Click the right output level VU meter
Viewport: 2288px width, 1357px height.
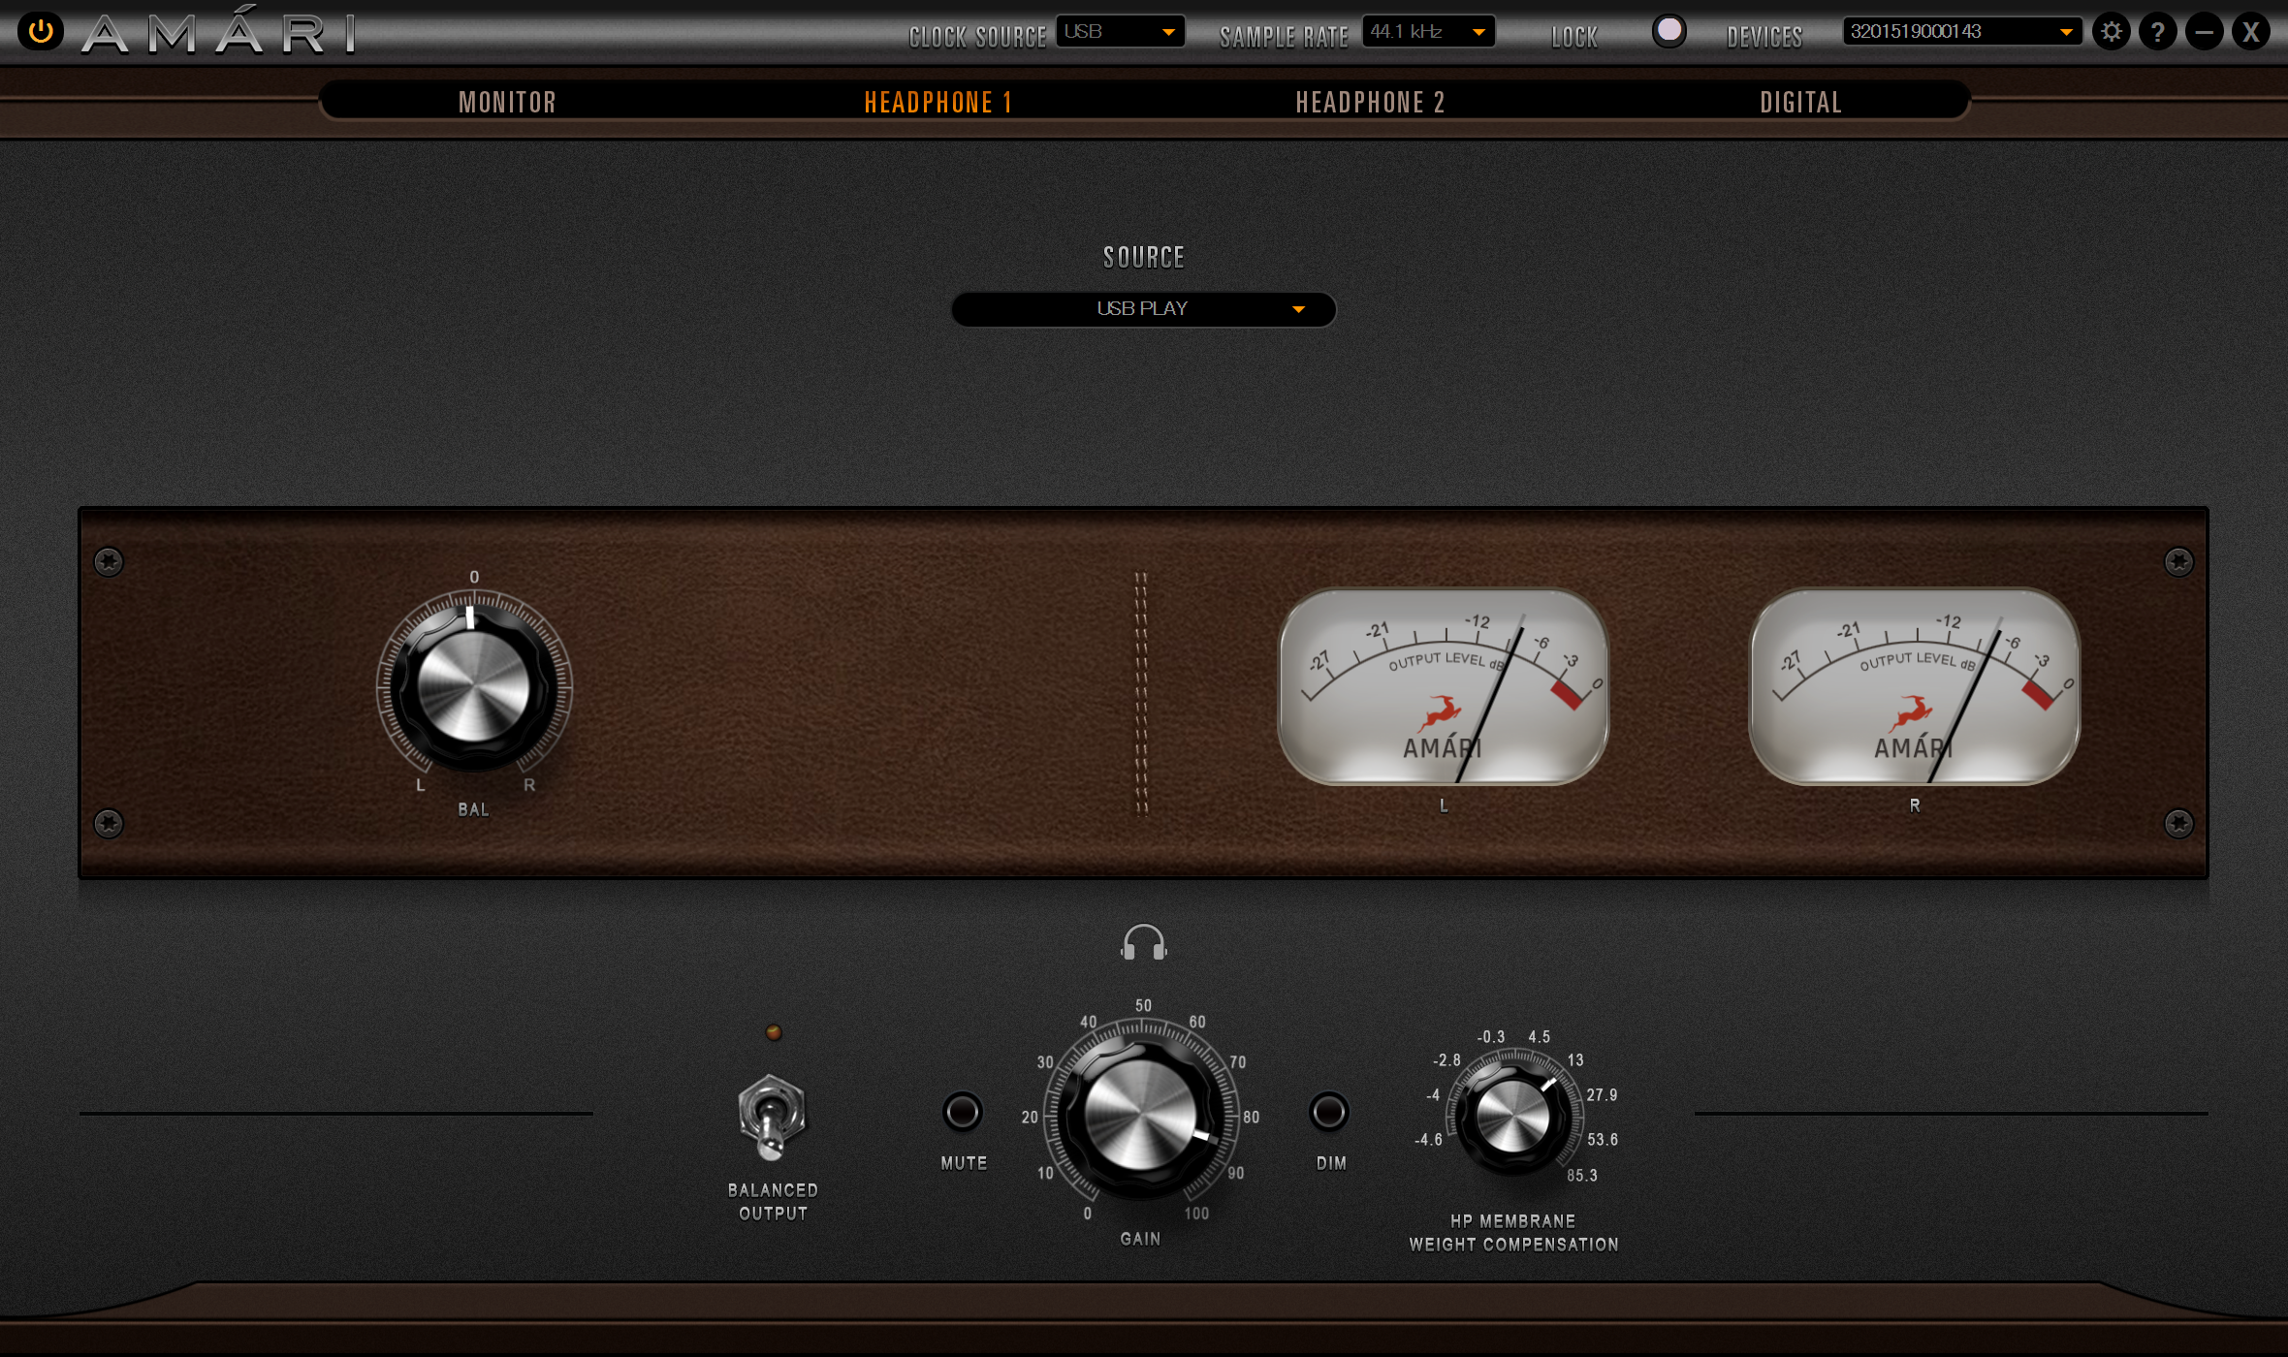click(x=1915, y=687)
